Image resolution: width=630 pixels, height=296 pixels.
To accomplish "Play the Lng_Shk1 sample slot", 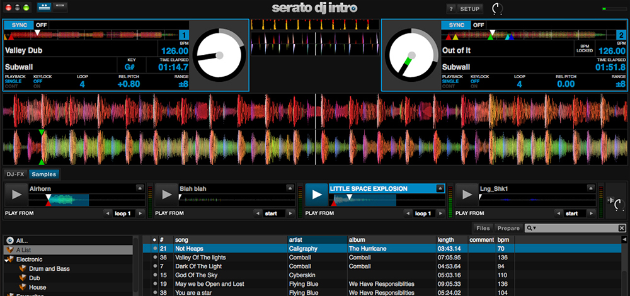I will pyautogui.click(x=466, y=195).
